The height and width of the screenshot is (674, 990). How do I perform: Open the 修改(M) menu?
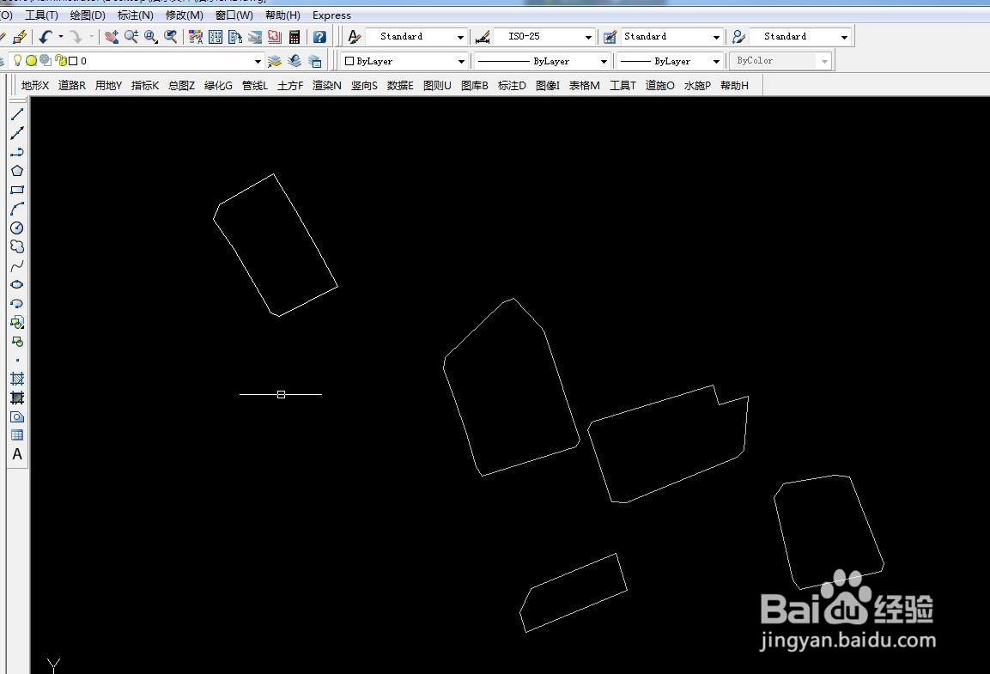185,15
